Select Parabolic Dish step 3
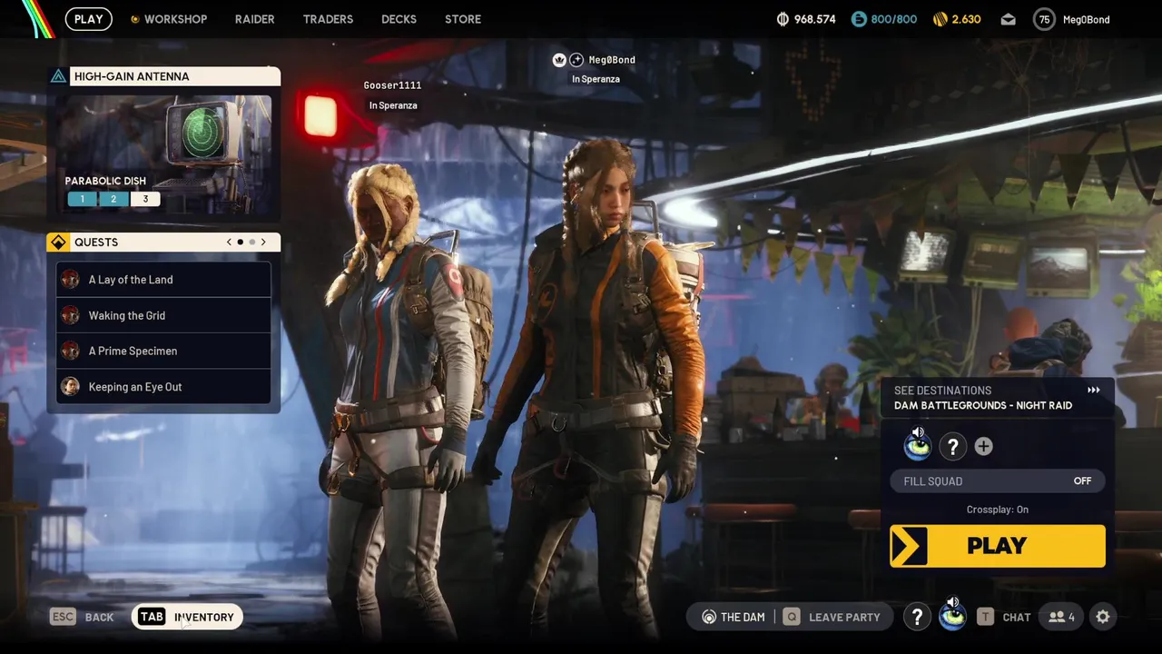 coord(145,199)
